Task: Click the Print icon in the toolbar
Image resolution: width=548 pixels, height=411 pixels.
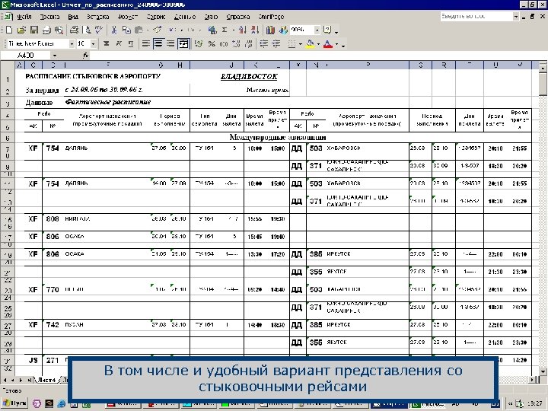Action: [74, 30]
